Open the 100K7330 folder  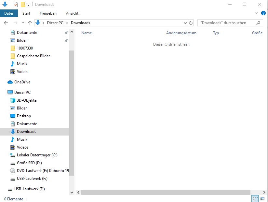click(x=25, y=48)
